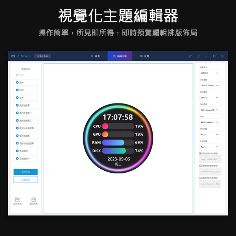
Task: Select the 周三 weekday text in preview
Action: (118, 164)
